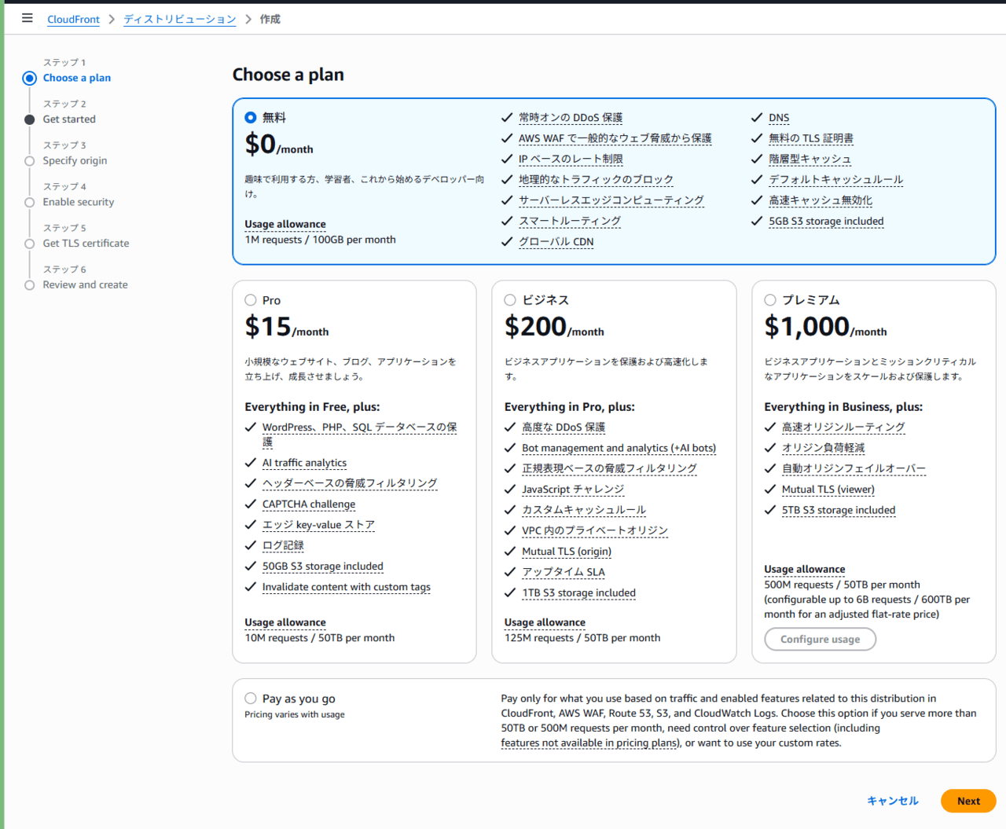
Task: Click 階層型キャッシュ feature
Action: click(810, 160)
